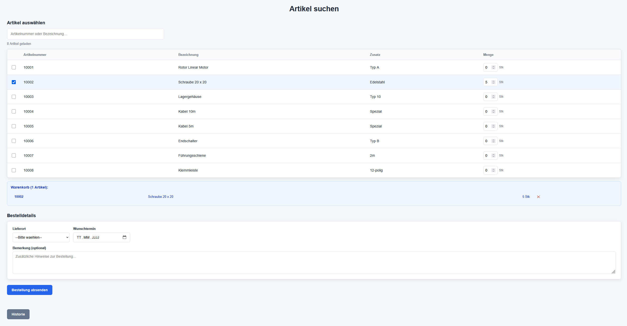Click the Menge column header
Image resolution: width=627 pixels, height=326 pixels.
[488, 55]
